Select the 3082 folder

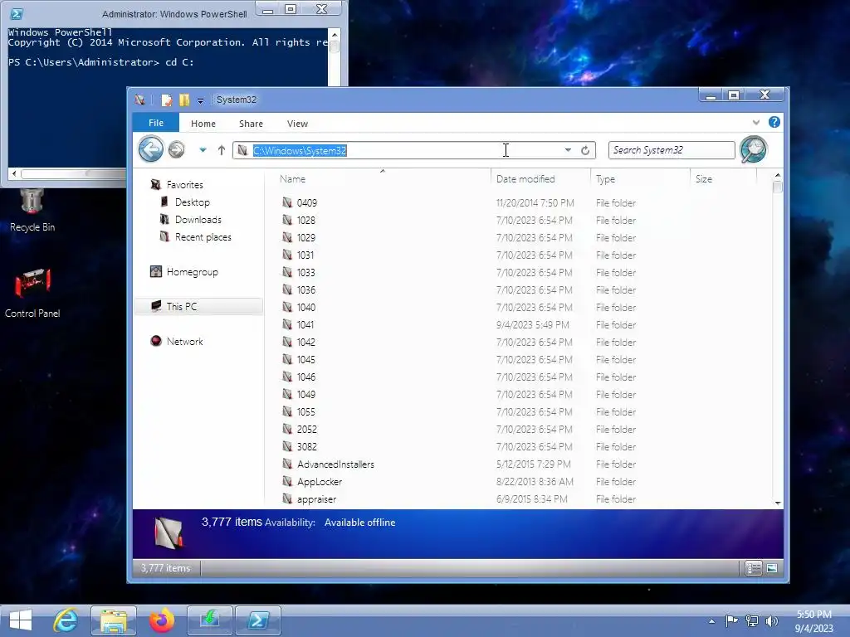306,446
